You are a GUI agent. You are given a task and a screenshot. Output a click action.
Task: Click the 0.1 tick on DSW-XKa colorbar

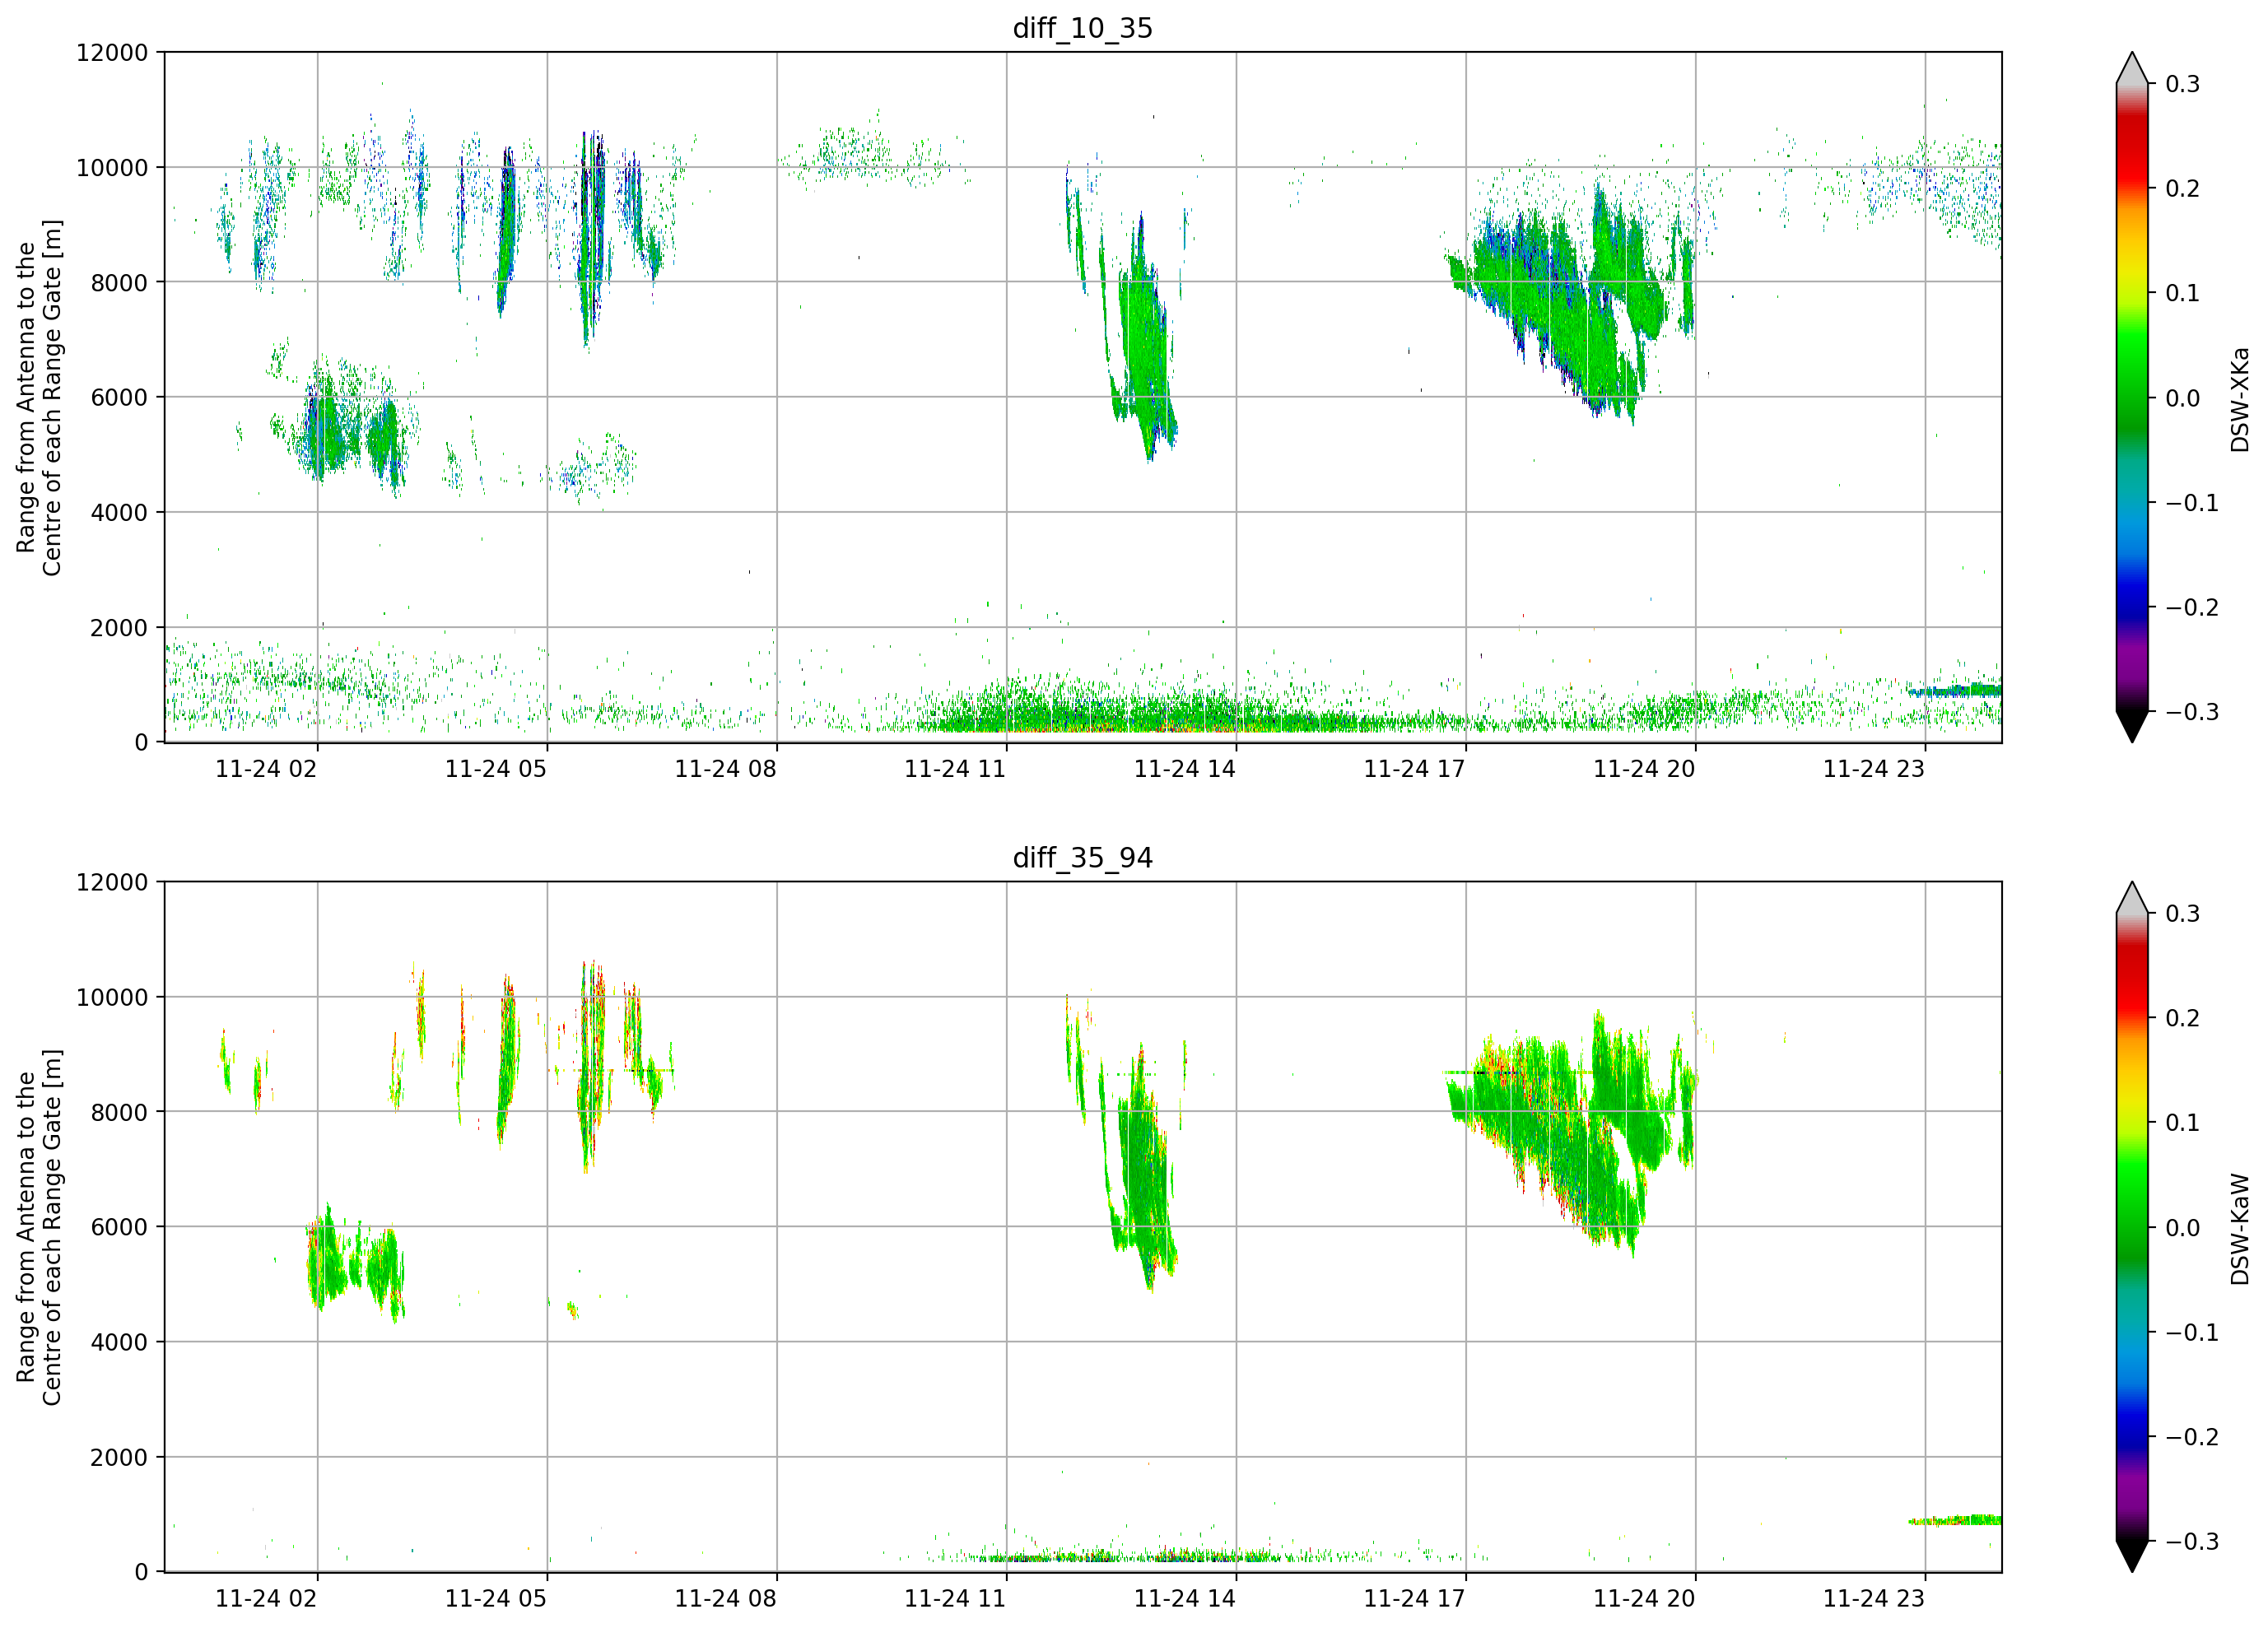click(2183, 293)
